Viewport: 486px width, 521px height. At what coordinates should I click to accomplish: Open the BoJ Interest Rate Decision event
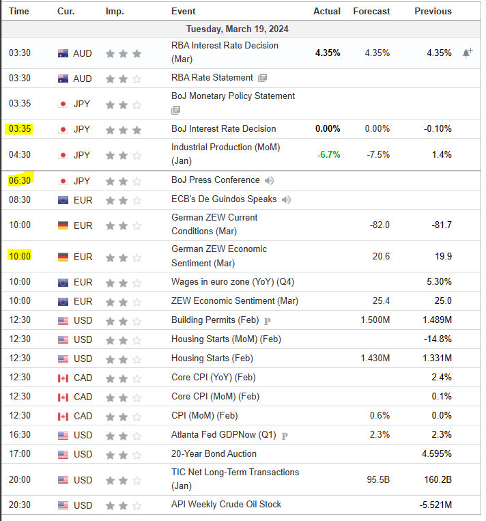223,129
